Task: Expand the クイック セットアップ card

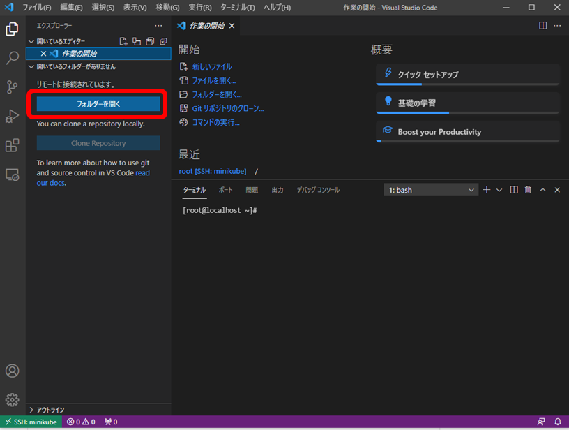Action: pyautogui.click(x=467, y=75)
